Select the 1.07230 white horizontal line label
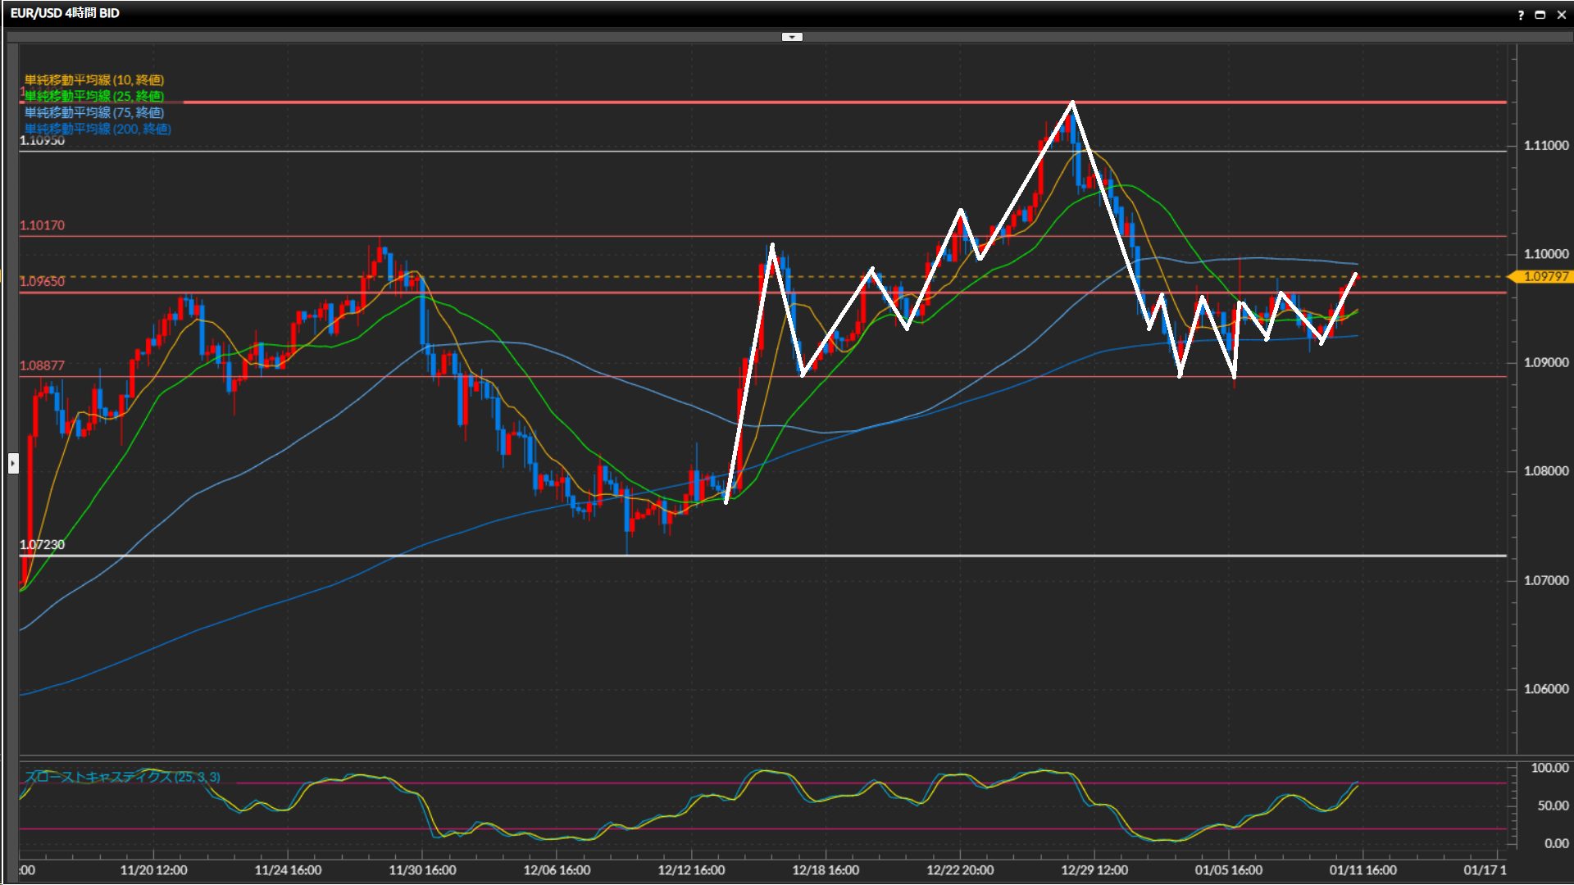 (42, 545)
